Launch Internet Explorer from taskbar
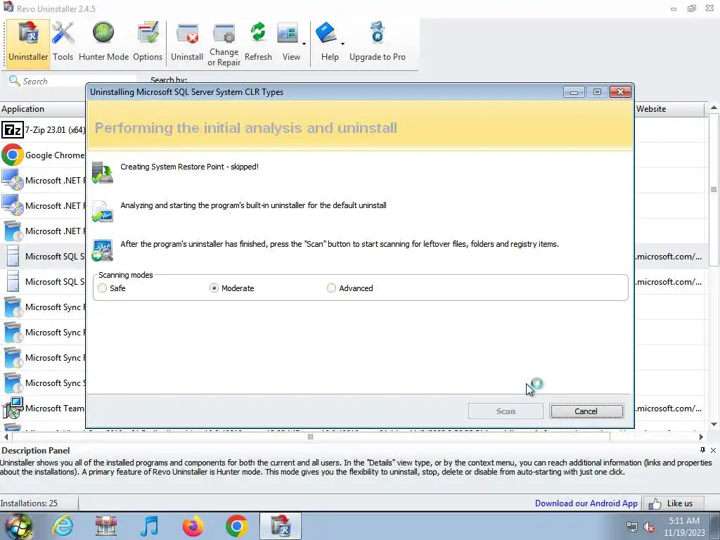The image size is (720, 540). [63, 526]
